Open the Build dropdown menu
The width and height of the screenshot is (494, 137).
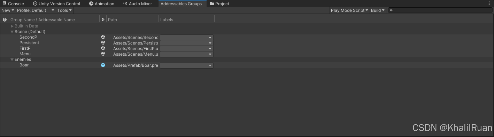pos(378,10)
